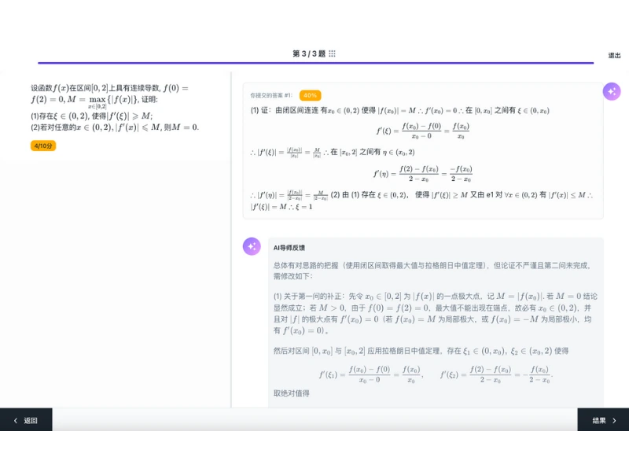The image size is (629, 472).
Task: Click the 第 3 / 3 题 title
Action: tap(311, 53)
